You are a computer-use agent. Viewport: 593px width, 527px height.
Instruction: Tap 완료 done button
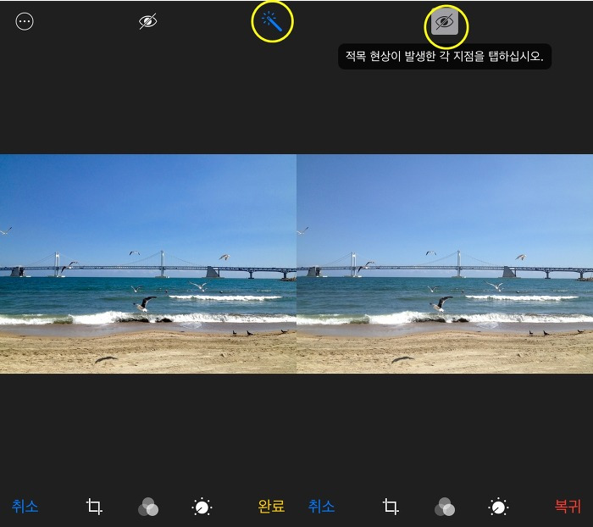coord(271,506)
